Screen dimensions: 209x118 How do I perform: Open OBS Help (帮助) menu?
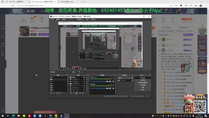(x=94, y=19)
